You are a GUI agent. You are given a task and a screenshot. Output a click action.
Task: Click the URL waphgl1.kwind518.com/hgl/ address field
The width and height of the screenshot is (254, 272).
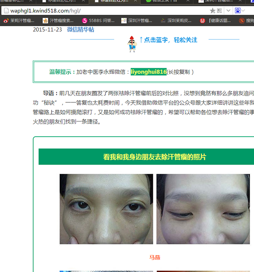(45, 11)
